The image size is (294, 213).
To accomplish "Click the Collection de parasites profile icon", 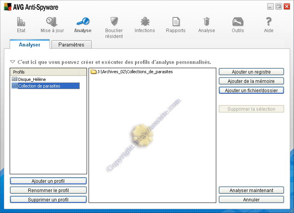I will click(14, 86).
